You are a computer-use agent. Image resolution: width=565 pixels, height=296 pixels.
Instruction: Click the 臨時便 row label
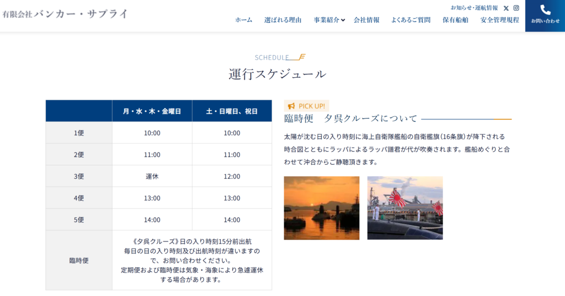78,260
